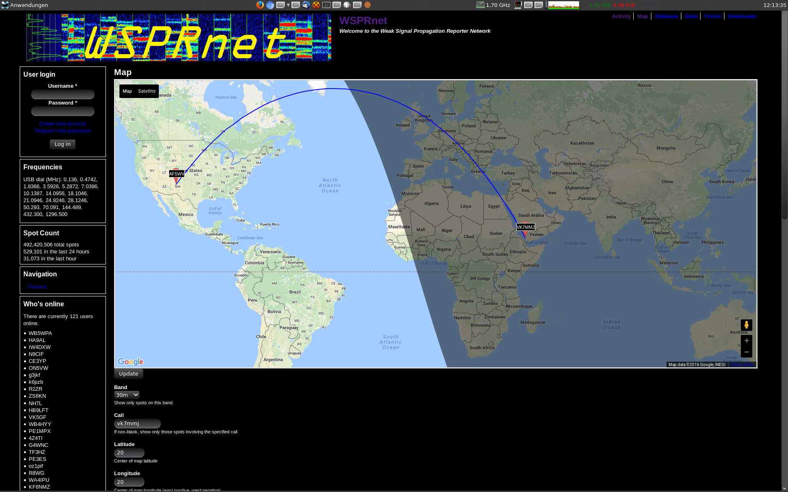Click online user ZS6KN
Screen dimensions: 788x492
[37, 396]
